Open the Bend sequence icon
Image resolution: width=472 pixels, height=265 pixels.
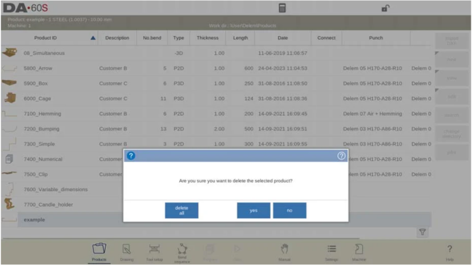coord(183,251)
